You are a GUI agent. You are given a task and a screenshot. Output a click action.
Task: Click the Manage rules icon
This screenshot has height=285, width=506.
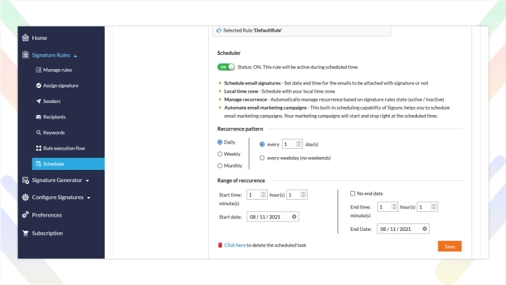tap(39, 70)
